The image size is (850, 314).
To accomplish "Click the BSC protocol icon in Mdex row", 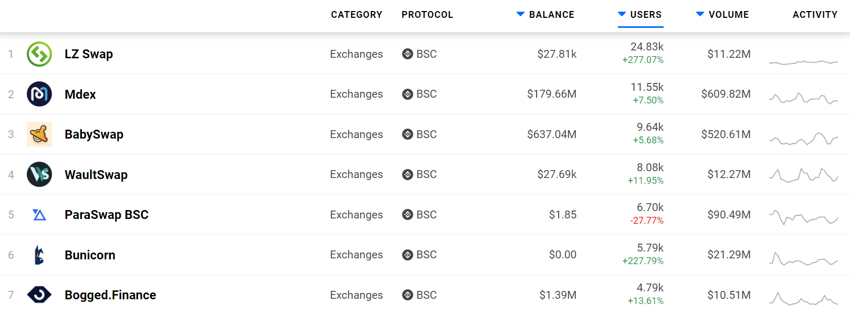I will pos(407,94).
